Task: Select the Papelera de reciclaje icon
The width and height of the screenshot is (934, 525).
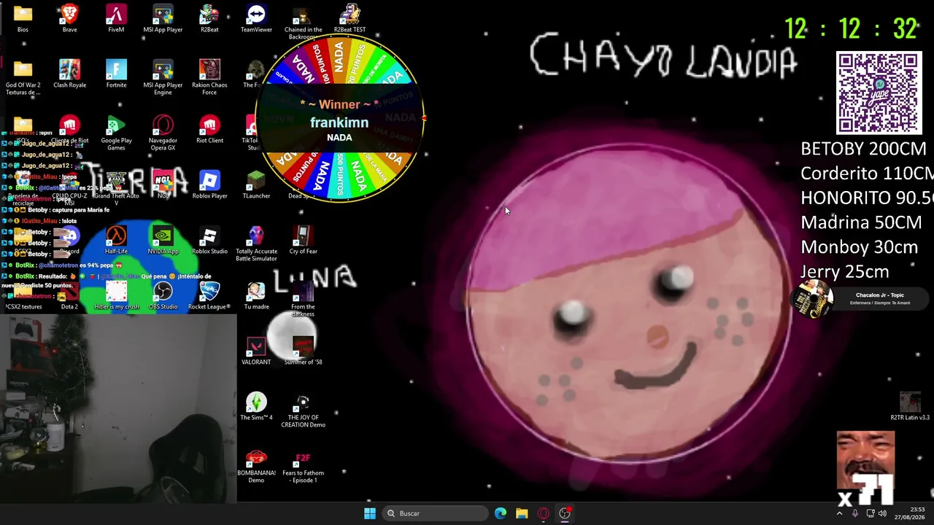Action: pos(23,189)
